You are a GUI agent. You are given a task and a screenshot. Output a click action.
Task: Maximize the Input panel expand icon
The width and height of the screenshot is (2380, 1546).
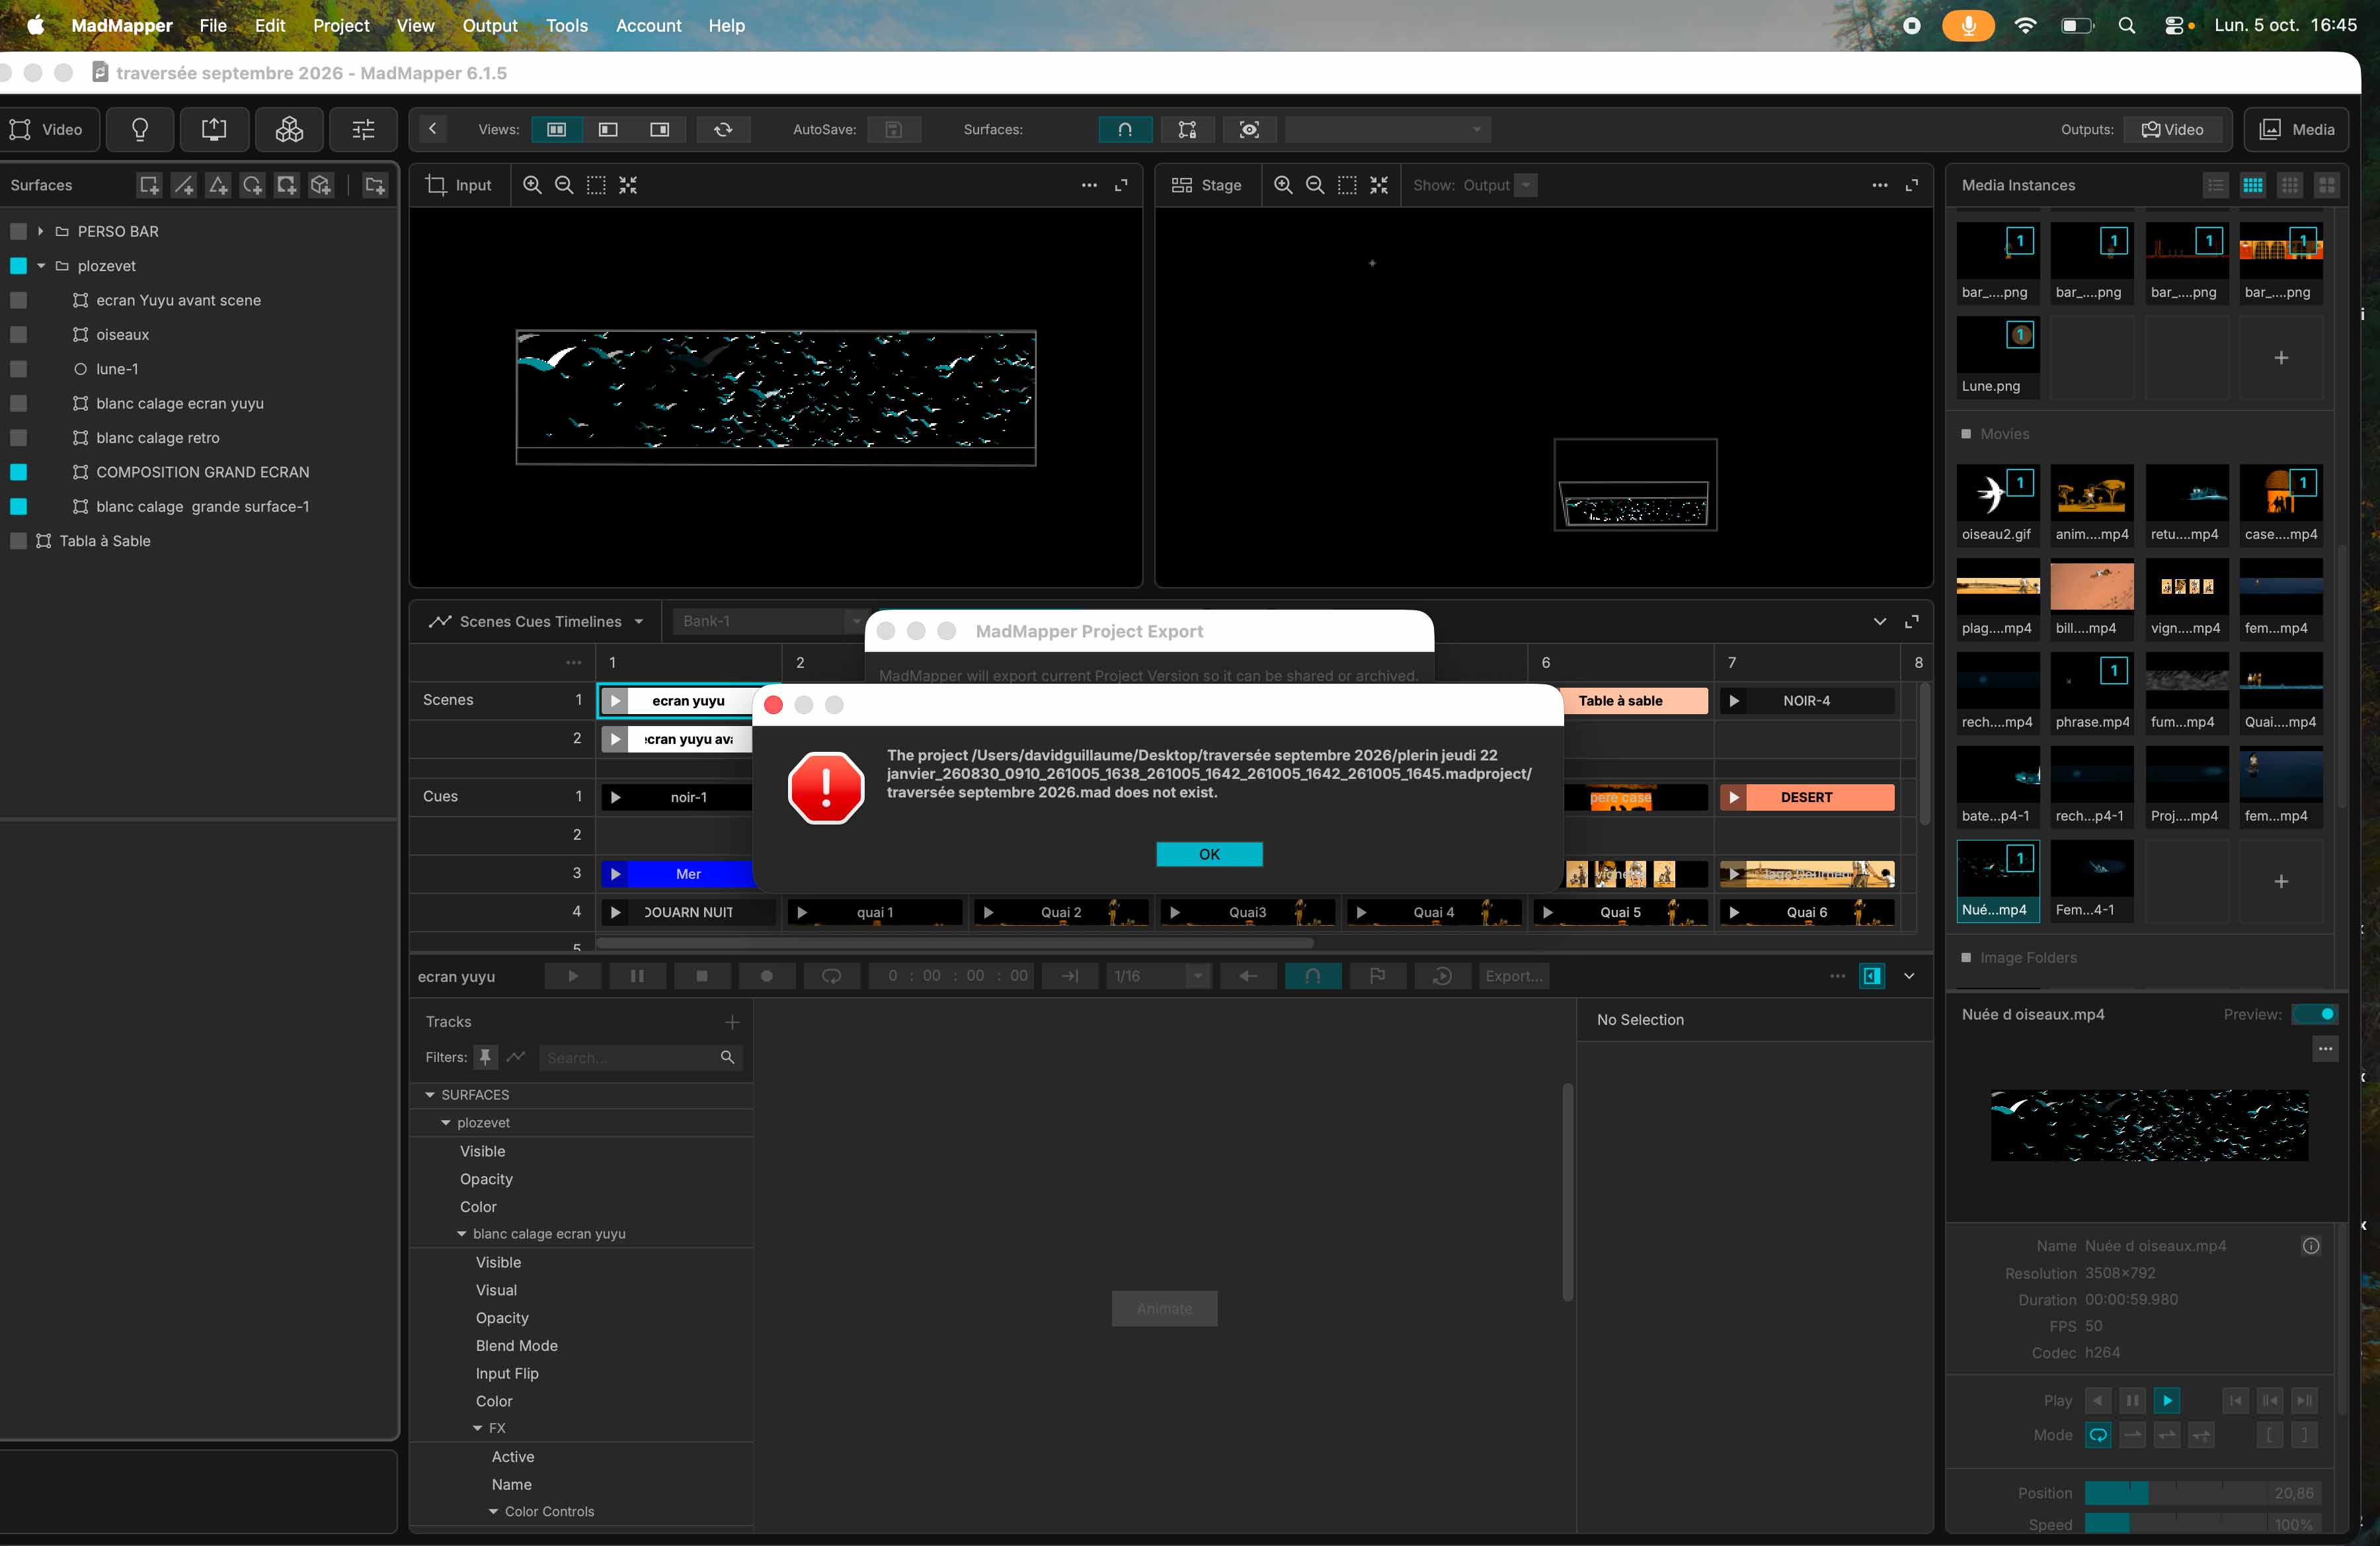(1121, 185)
